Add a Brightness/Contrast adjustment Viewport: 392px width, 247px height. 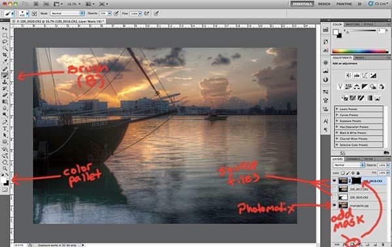[x=348, y=75]
